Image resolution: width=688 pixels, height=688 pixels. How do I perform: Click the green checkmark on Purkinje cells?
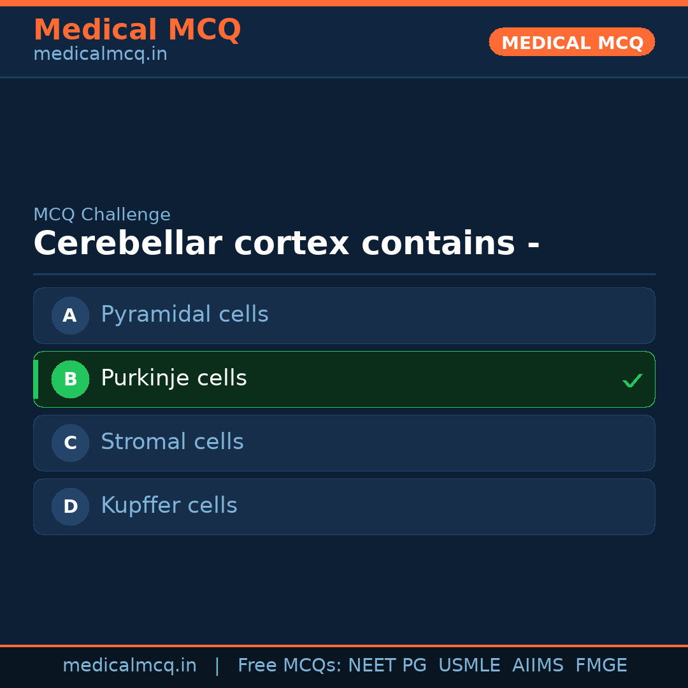[632, 380]
